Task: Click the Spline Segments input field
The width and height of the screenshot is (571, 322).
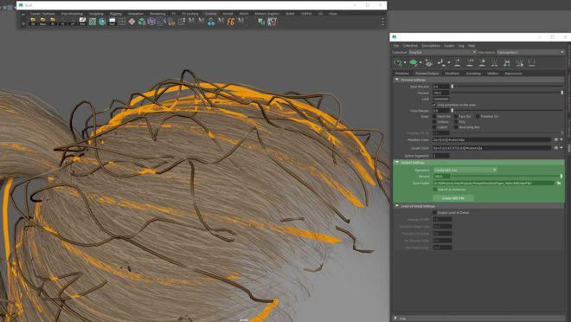Action: [441, 156]
